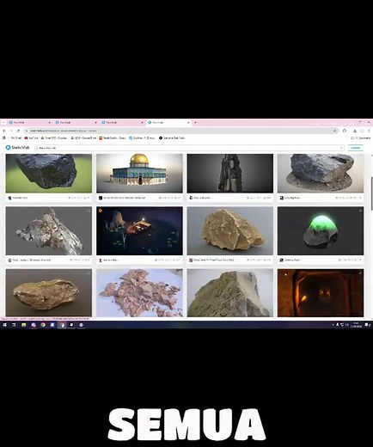Image resolution: width=373 pixels, height=447 pixels.
Task: Click the Upload button
Action: pos(356,148)
